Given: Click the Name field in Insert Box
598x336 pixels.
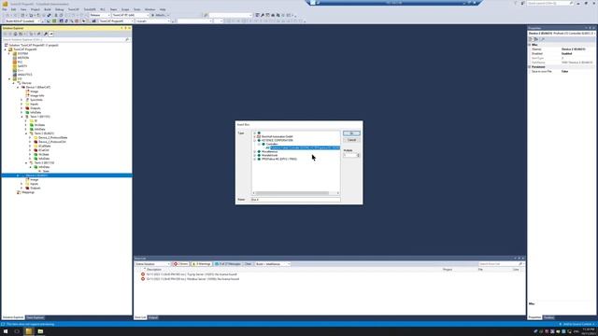Looking at the screenshot, I should (x=295, y=199).
